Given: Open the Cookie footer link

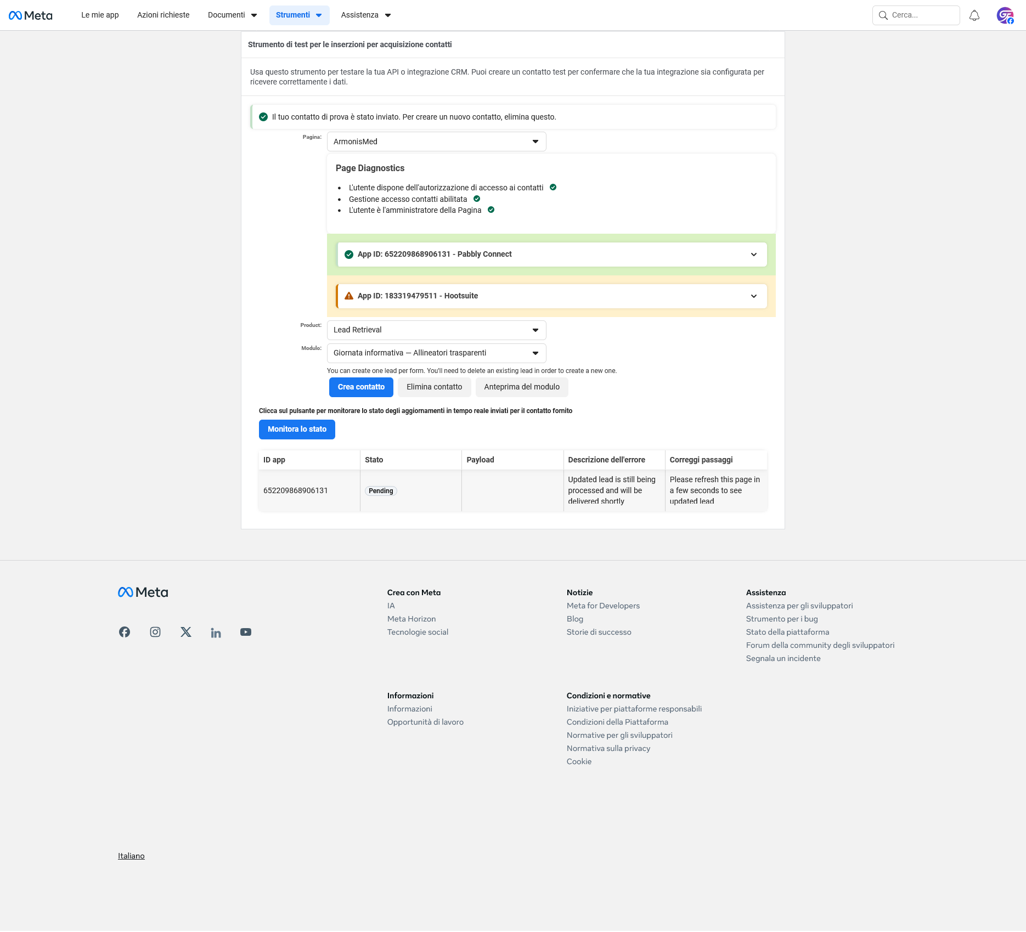Looking at the screenshot, I should point(579,761).
